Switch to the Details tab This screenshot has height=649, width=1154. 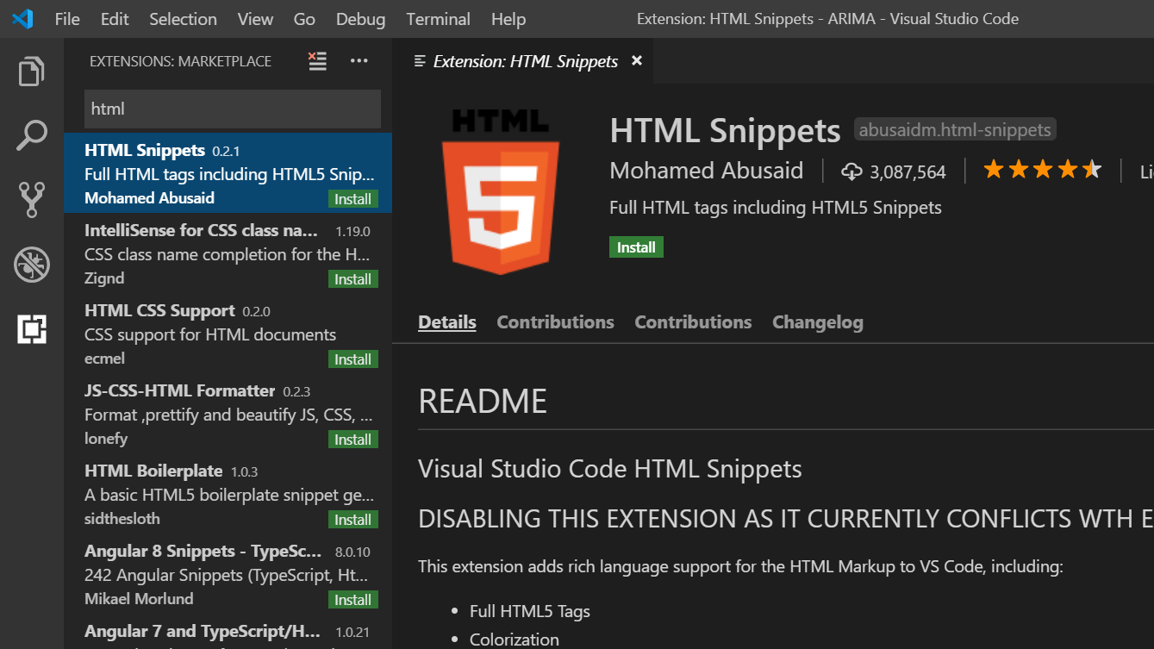pos(447,322)
